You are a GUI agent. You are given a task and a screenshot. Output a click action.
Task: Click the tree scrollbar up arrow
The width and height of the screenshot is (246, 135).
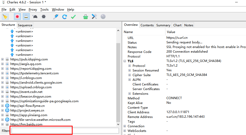(x=118, y=30)
